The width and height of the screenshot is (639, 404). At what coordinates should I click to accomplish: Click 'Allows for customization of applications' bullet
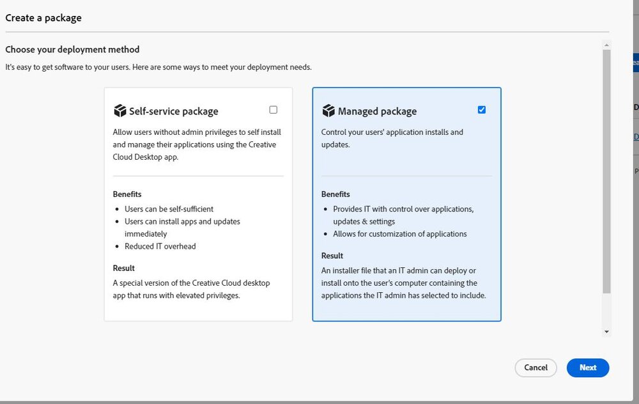[x=400, y=234]
